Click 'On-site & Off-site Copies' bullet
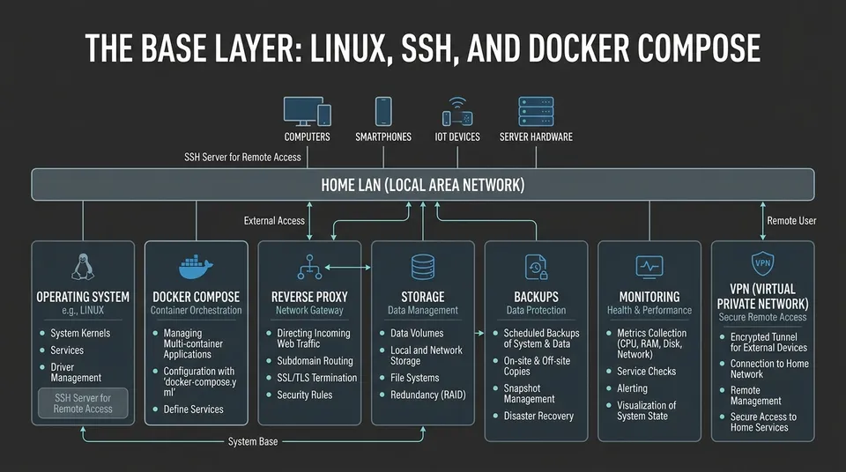The image size is (846, 472). click(537, 366)
